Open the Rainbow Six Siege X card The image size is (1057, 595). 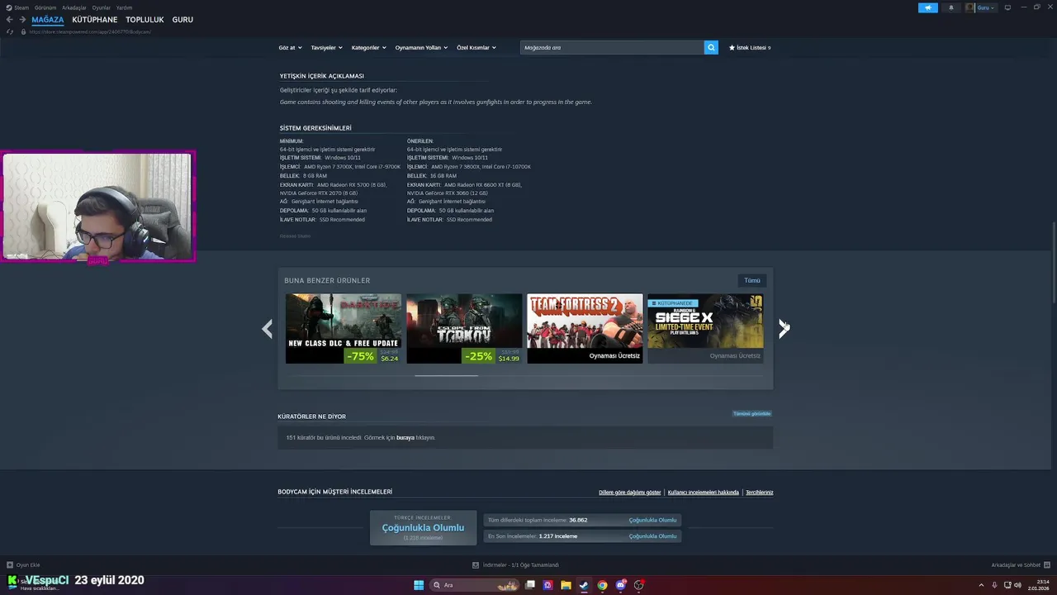(x=705, y=329)
